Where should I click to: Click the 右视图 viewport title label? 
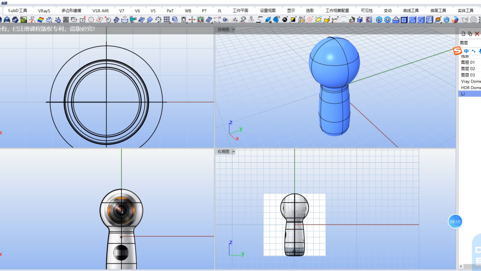click(x=223, y=152)
